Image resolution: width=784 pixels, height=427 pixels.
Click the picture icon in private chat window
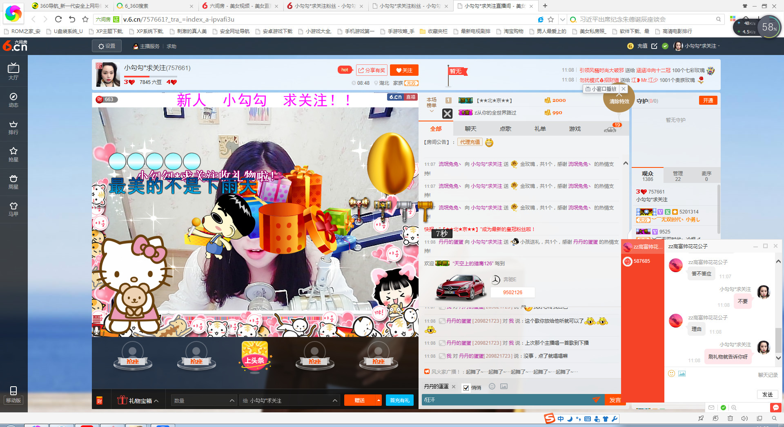point(682,373)
